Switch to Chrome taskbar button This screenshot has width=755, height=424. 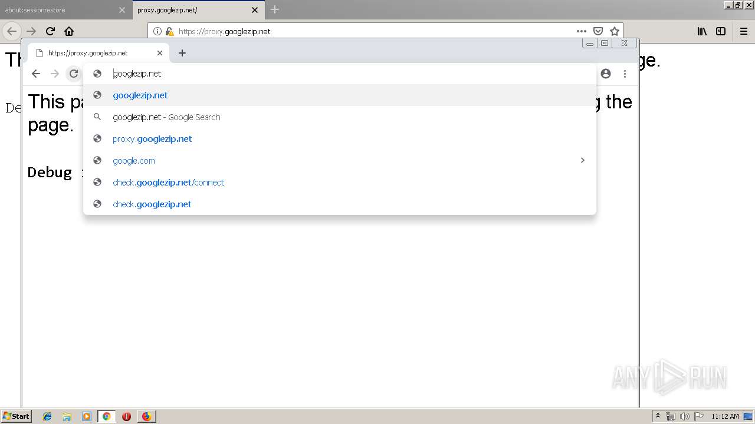pos(106,416)
